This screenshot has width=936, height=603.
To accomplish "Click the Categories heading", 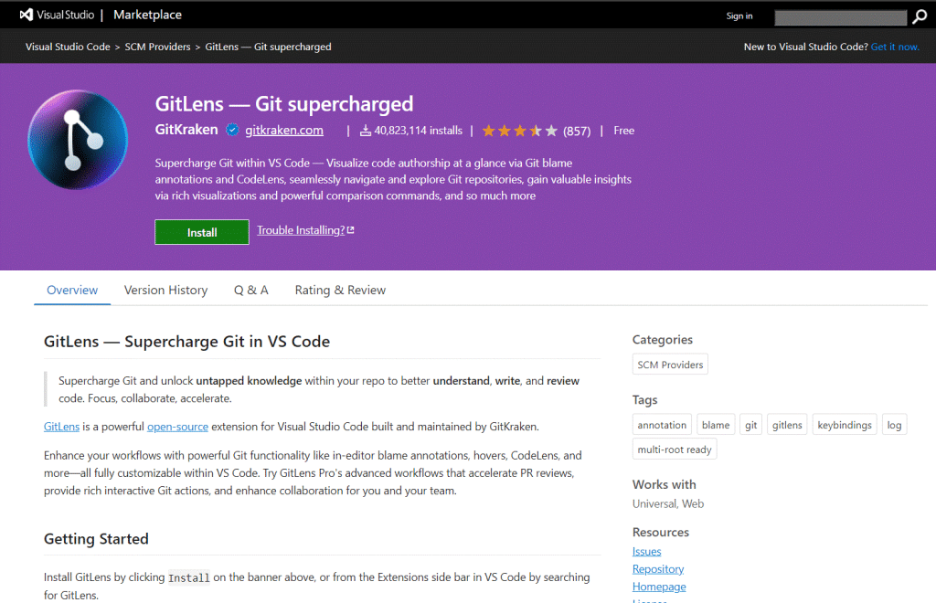I will click(663, 339).
